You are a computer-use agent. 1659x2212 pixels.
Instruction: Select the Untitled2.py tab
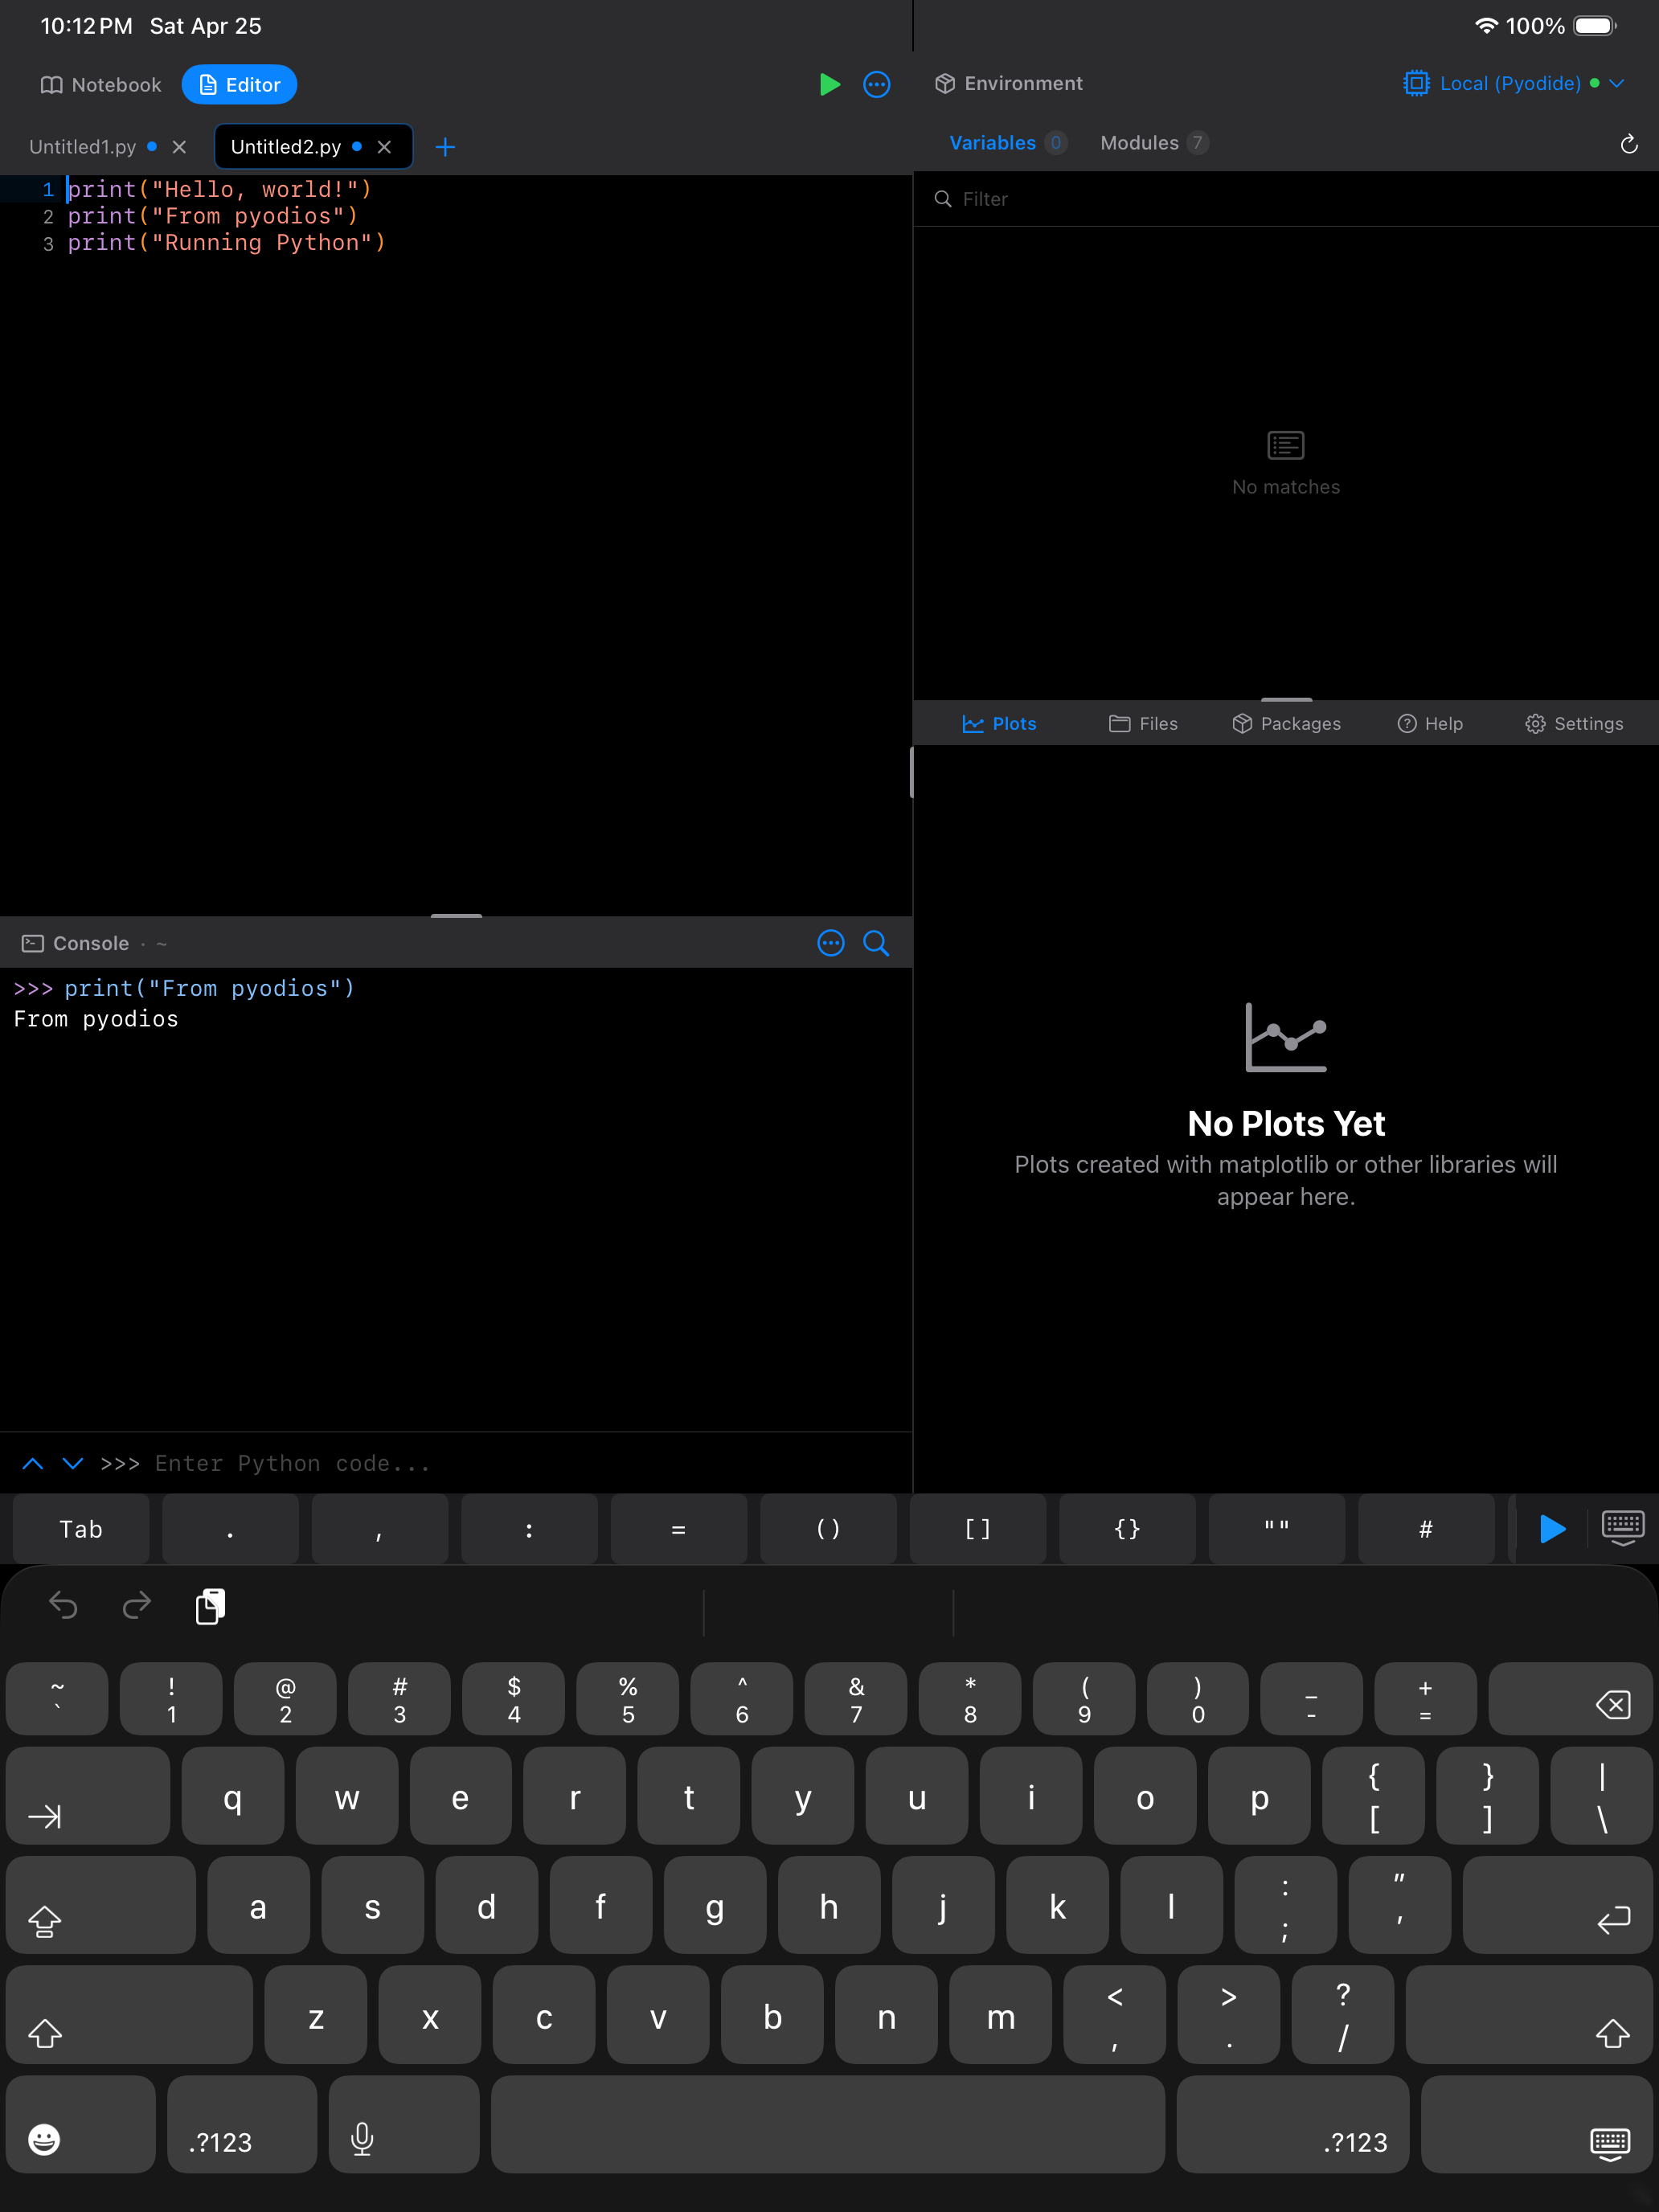(x=286, y=147)
